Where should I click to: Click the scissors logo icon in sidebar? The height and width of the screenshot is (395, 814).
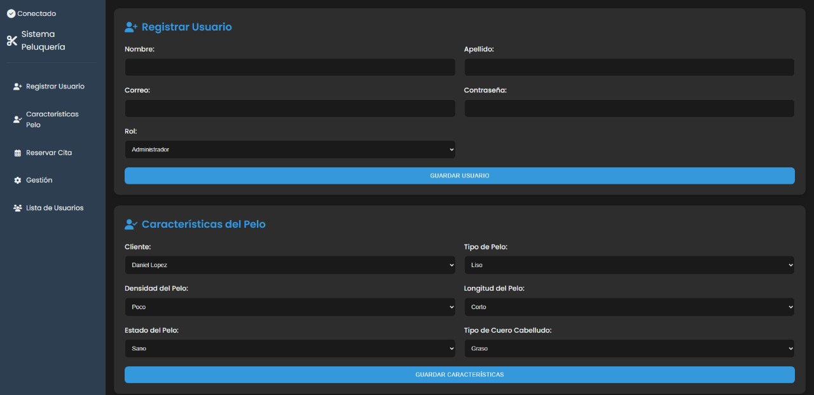coord(12,41)
